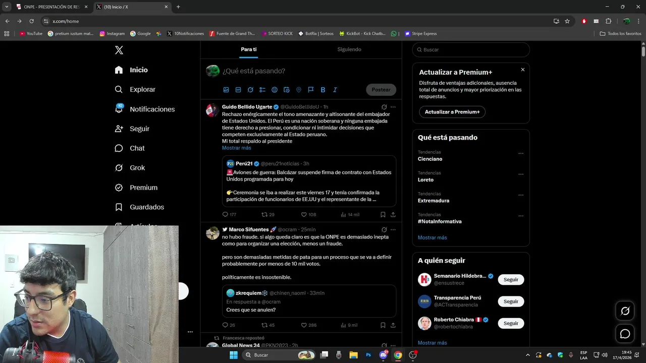Switch to the Para ti tab
Image resolution: width=646 pixels, height=363 pixels.
(248, 49)
